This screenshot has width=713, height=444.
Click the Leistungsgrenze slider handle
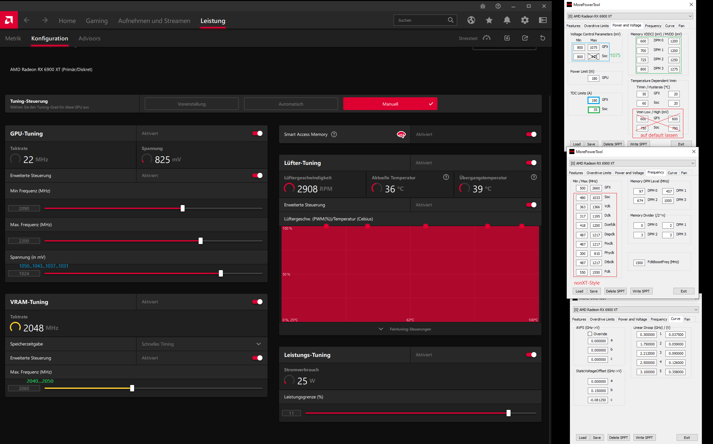(x=508, y=413)
